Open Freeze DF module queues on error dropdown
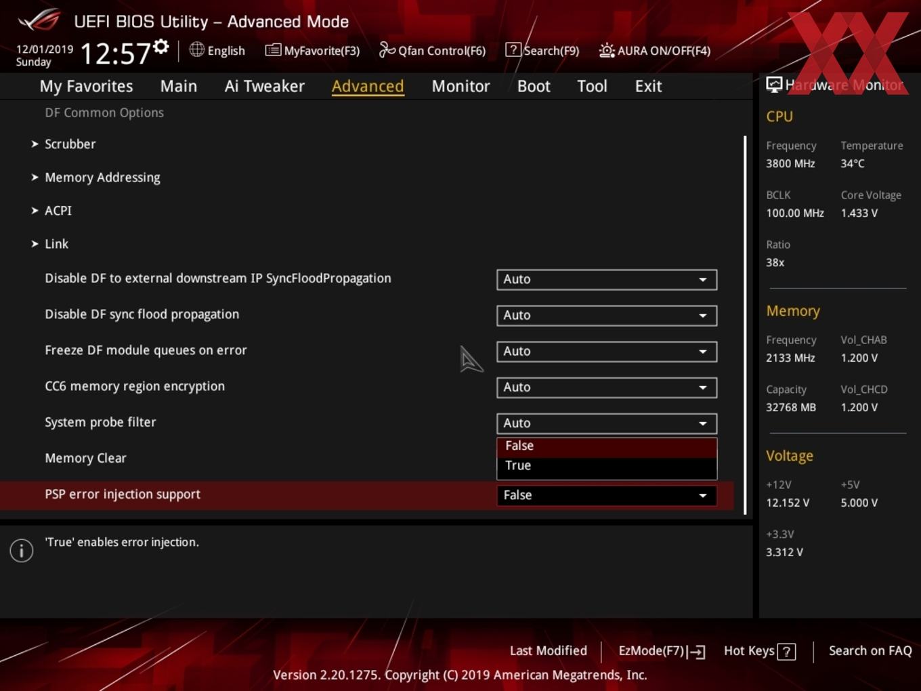This screenshot has height=691, width=921. point(607,351)
